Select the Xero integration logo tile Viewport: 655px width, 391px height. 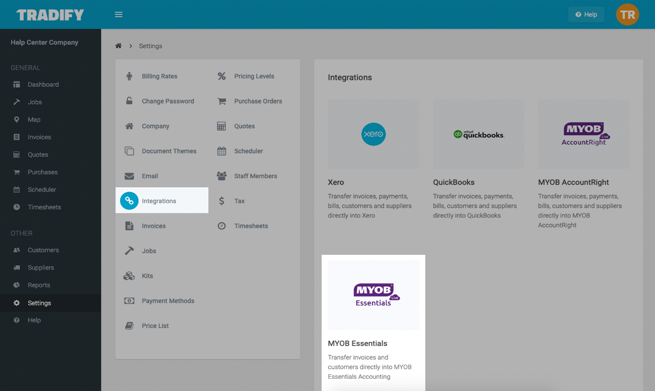(x=373, y=134)
